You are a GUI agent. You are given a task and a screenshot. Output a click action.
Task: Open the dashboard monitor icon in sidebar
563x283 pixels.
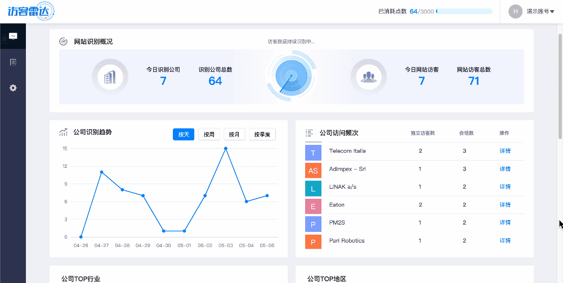tap(13, 36)
